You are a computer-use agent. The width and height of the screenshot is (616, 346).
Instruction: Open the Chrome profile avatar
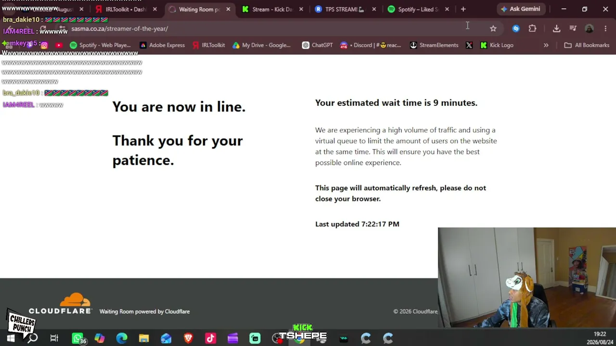(589, 29)
